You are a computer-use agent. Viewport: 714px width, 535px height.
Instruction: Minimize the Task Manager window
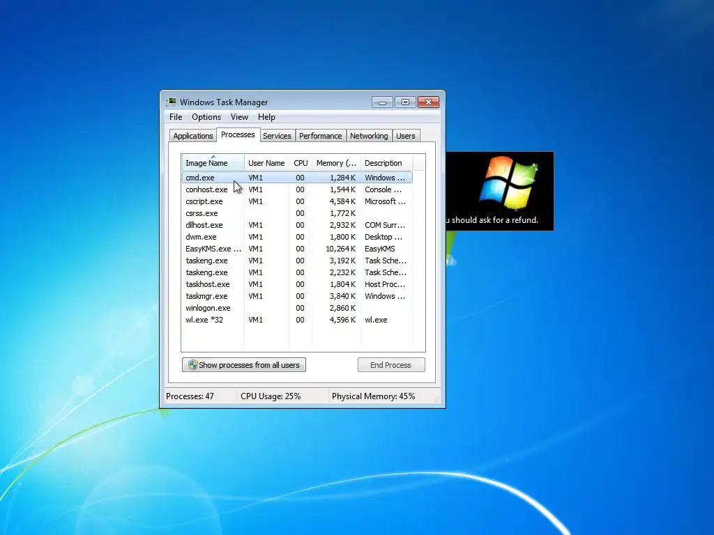pos(382,102)
